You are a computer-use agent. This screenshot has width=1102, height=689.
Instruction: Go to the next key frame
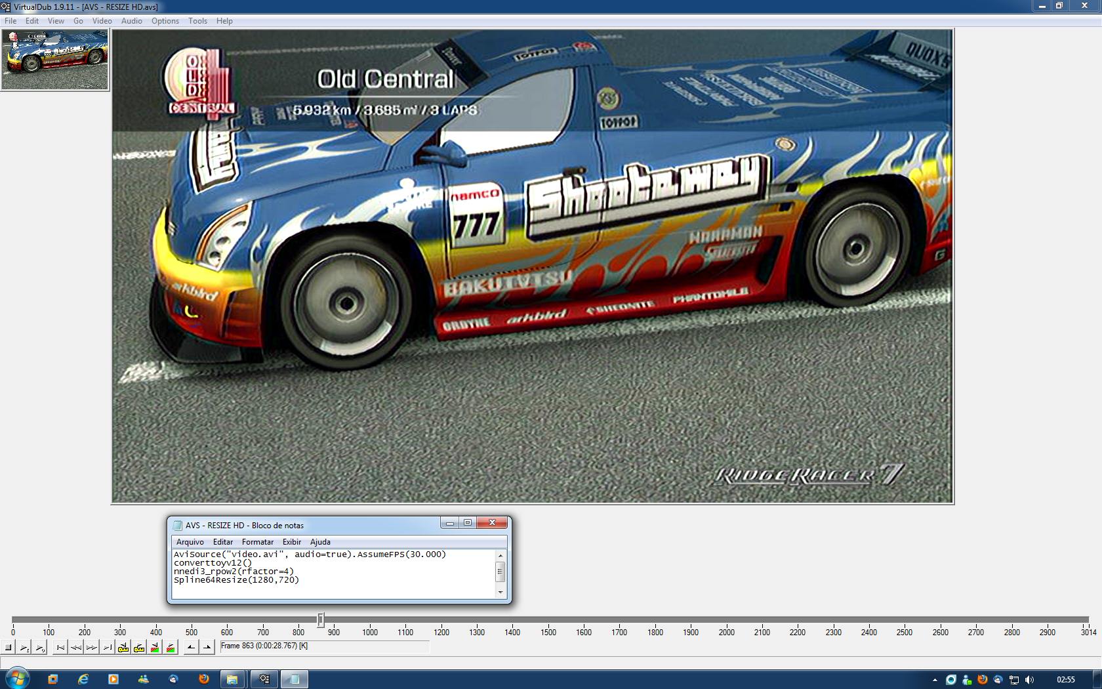139,648
